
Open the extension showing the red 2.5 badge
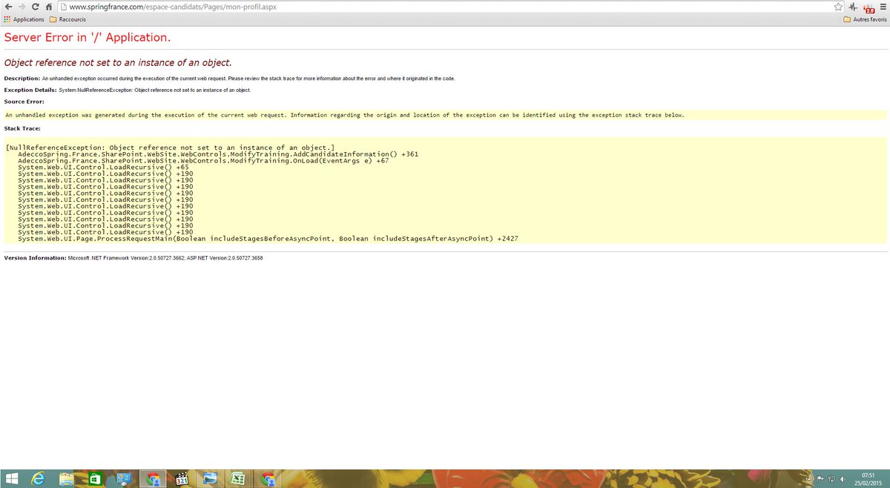pos(868,8)
